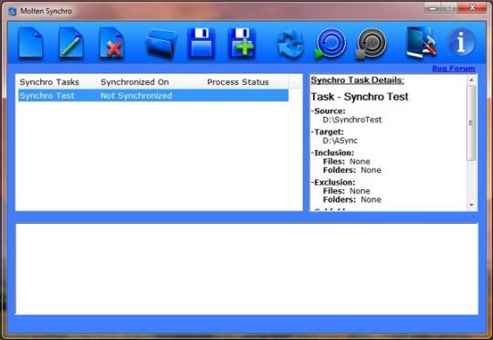Click source path D:\SynchroTest
Viewport: 493px width, 340px height.
352,120
